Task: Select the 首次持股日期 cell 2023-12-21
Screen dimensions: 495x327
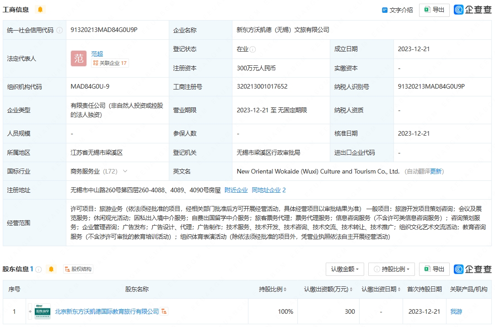Action: [424, 311]
